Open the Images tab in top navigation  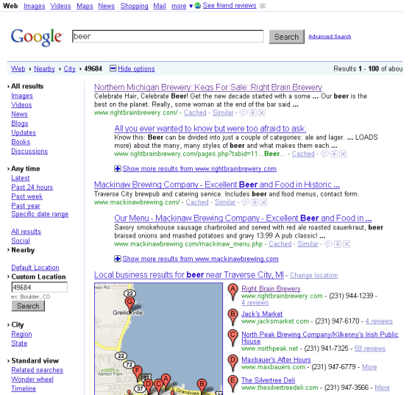coord(34,6)
